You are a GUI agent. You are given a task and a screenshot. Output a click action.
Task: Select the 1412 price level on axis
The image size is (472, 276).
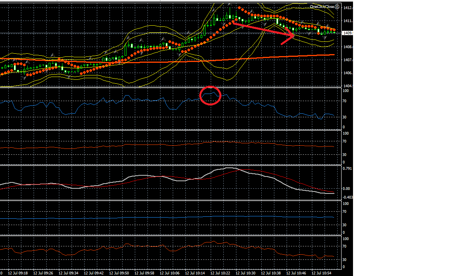tap(348, 8)
